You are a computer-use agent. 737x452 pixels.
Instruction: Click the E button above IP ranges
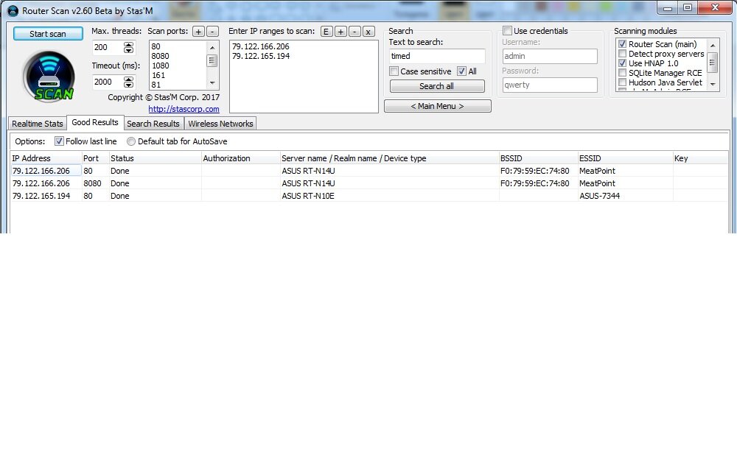point(326,32)
